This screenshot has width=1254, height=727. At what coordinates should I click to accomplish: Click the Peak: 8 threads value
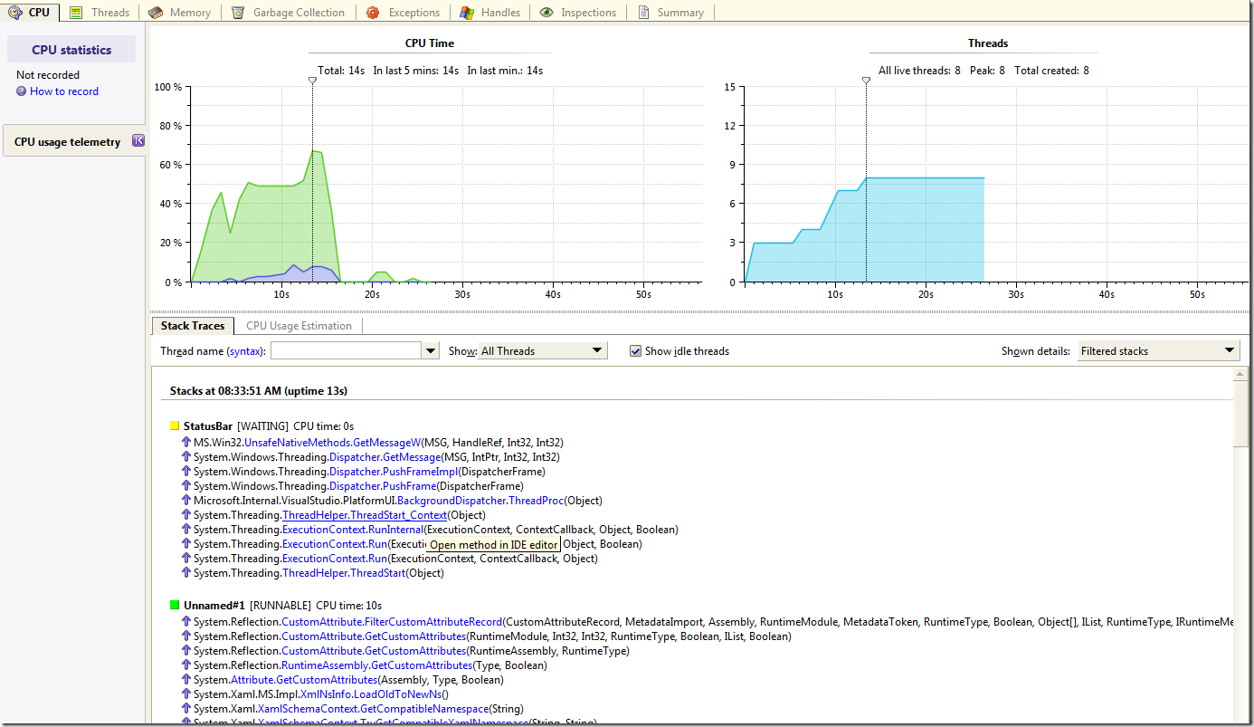[987, 71]
